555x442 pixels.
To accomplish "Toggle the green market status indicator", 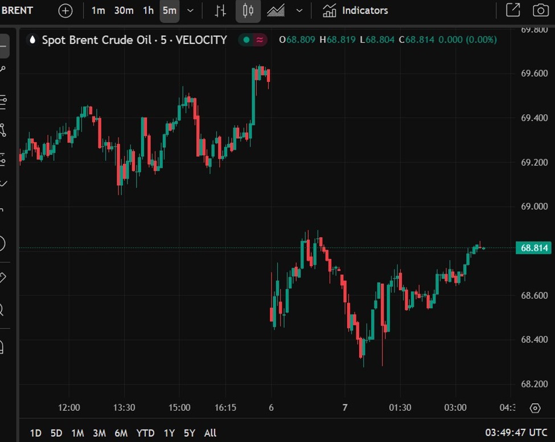I will pos(246,40).
